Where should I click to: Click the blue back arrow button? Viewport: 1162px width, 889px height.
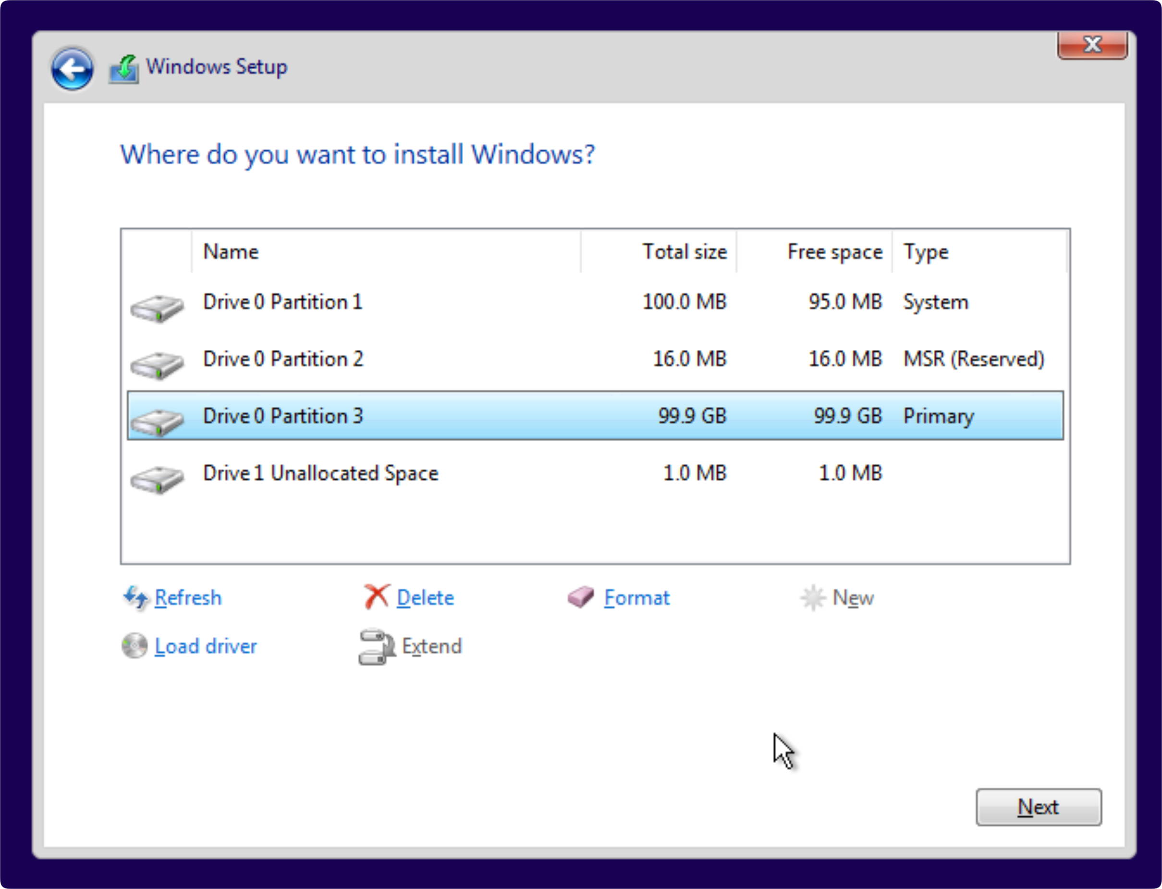(x=72, y=69)
